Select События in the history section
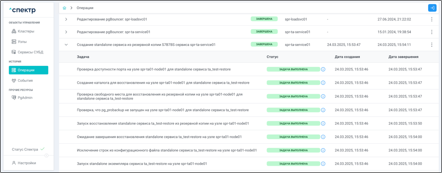 click(x=25, y=81)
